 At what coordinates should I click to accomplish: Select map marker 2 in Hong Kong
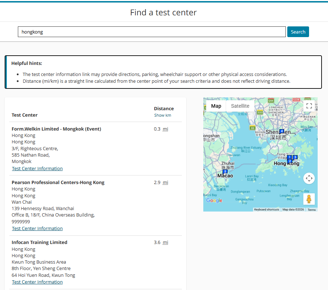pyautogui.click(x=290, y=161)
